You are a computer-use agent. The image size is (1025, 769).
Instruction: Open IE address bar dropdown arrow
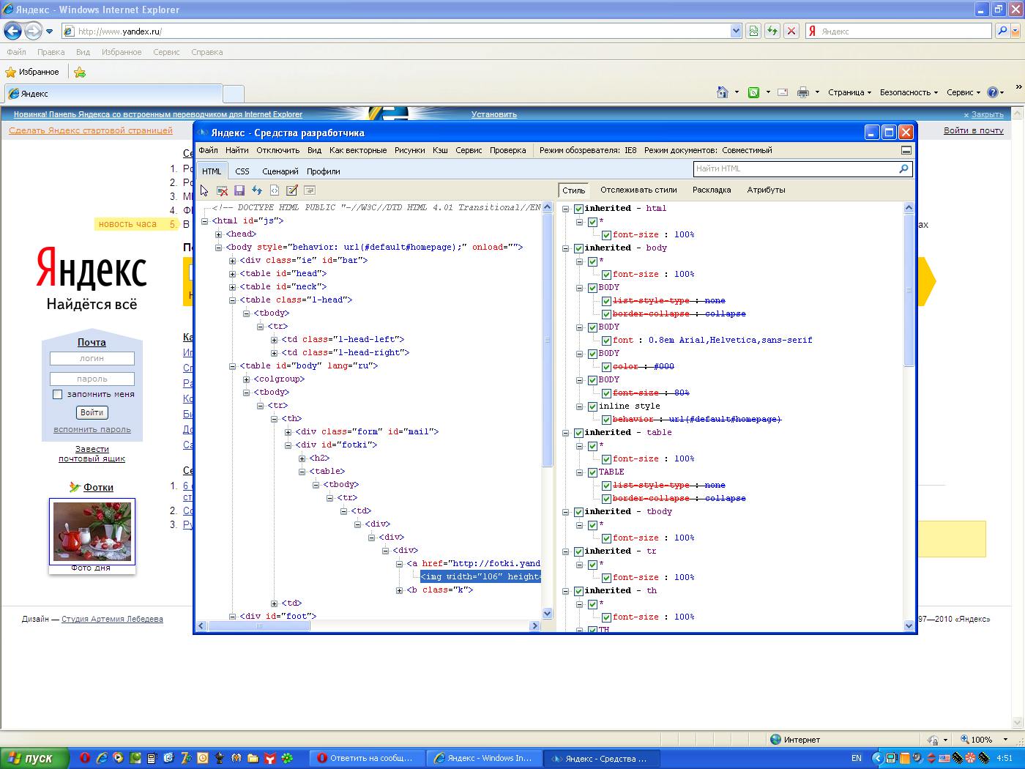(x=736, y=31)
